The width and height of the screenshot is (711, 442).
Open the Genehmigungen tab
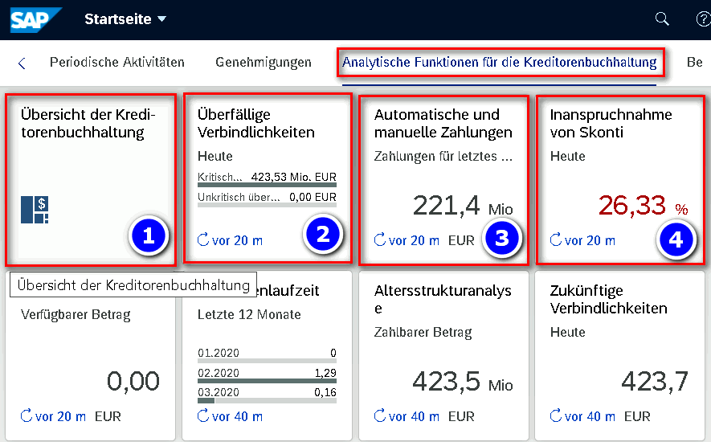pos(264,62)
